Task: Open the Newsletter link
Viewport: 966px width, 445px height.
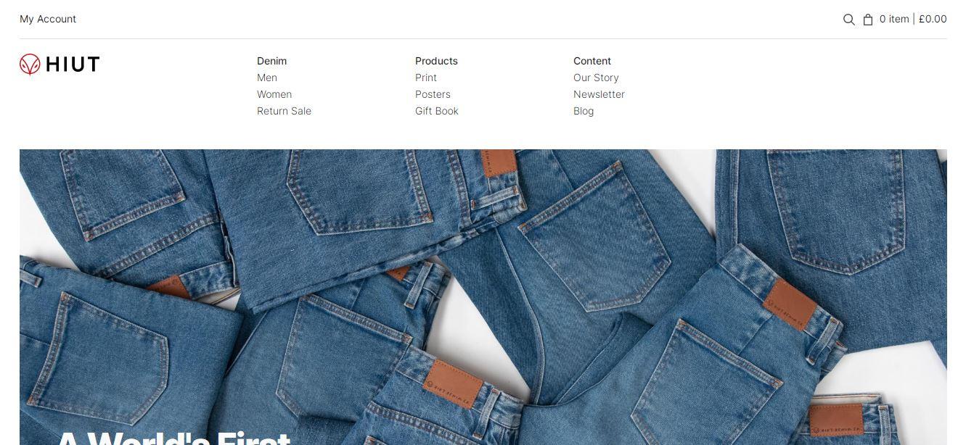Action: [x=599, y=94]
